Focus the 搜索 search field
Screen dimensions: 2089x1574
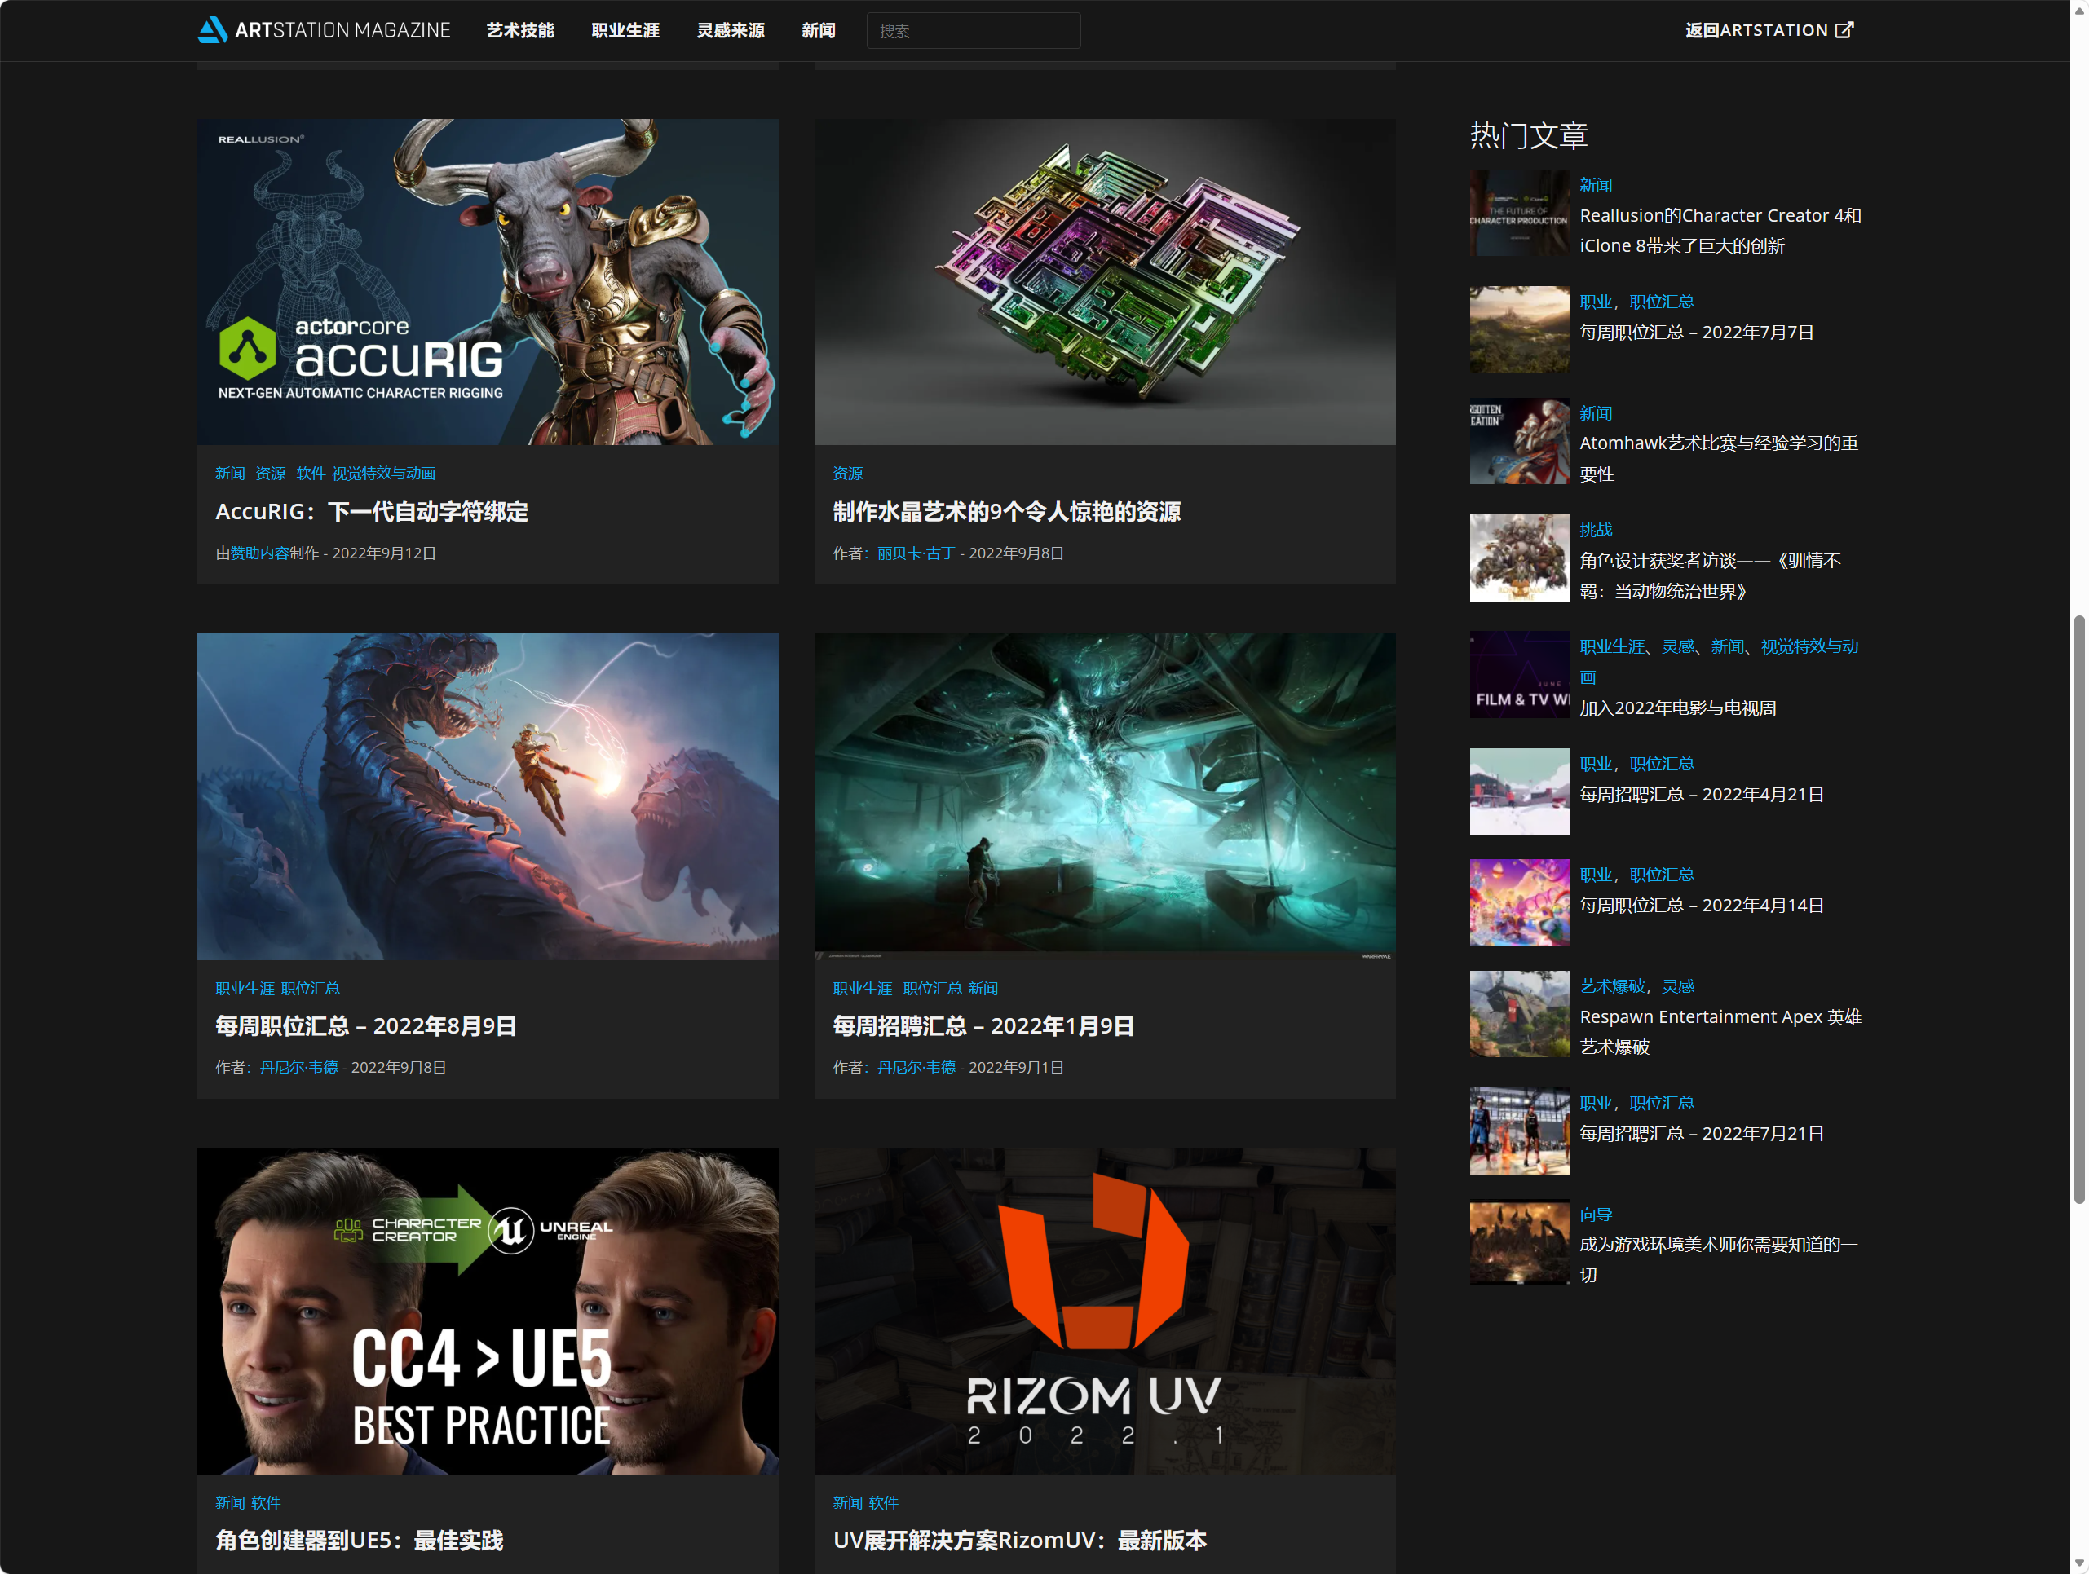click(973, 30)
